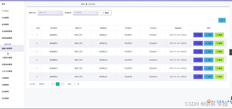Click the batch delete trash icon button
This screenshot has height=109, width=232.
click(x=222, y=20)
